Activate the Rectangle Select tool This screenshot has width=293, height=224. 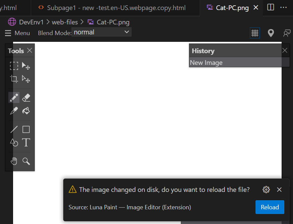14,66
